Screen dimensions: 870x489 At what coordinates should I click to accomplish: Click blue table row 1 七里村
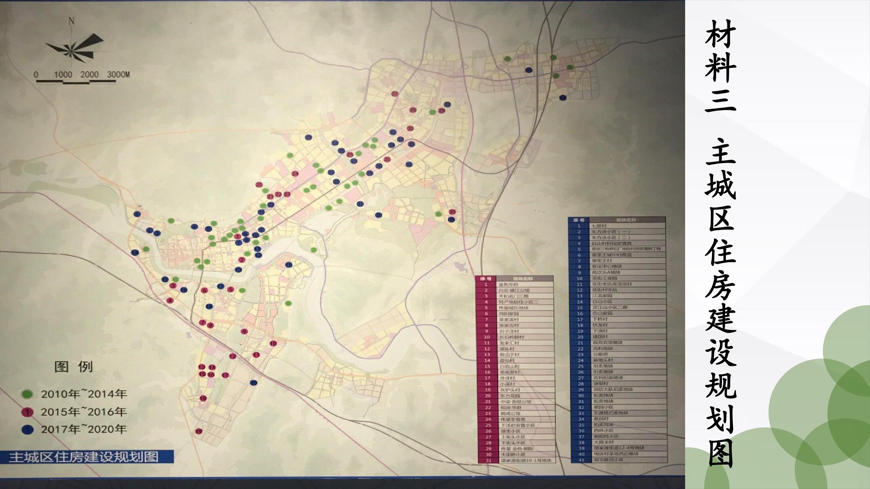[617, 226]
